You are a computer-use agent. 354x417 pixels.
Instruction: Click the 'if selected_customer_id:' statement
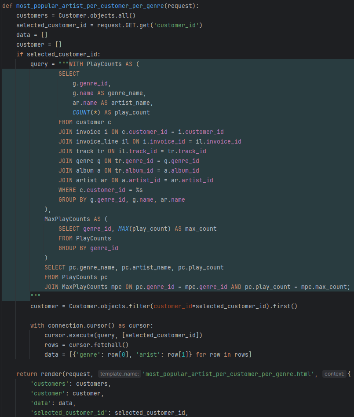[58, 55]
